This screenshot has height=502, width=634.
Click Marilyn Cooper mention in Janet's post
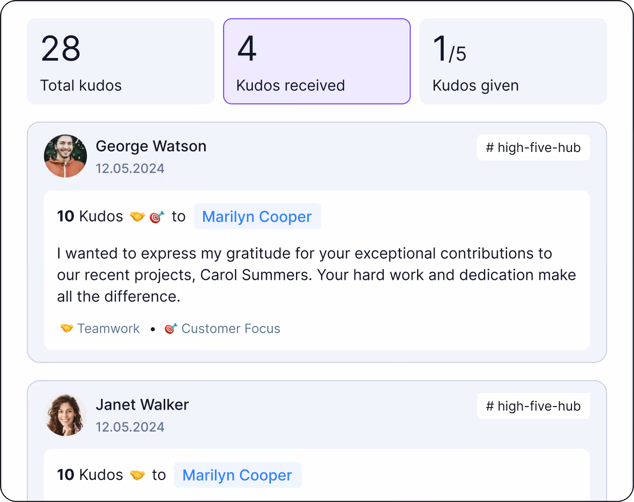[237, 475]
